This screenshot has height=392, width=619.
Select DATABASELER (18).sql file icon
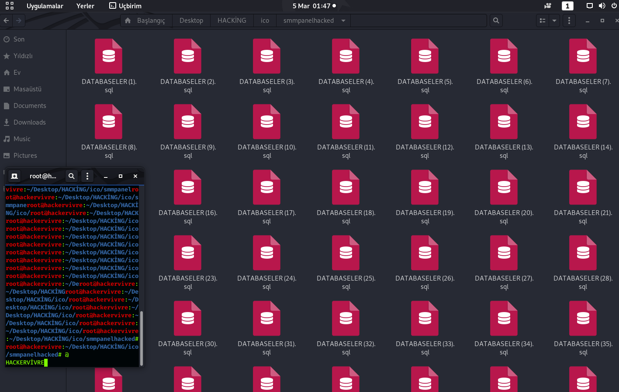click(346, 187)
